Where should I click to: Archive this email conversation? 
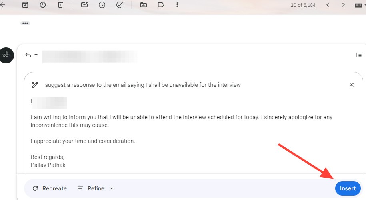tap(25, 5)
